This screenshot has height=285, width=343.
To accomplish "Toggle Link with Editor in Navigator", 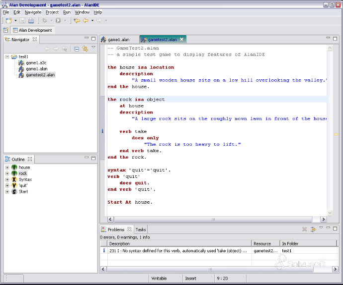I will pyautogui.click(x=85, y=49).
